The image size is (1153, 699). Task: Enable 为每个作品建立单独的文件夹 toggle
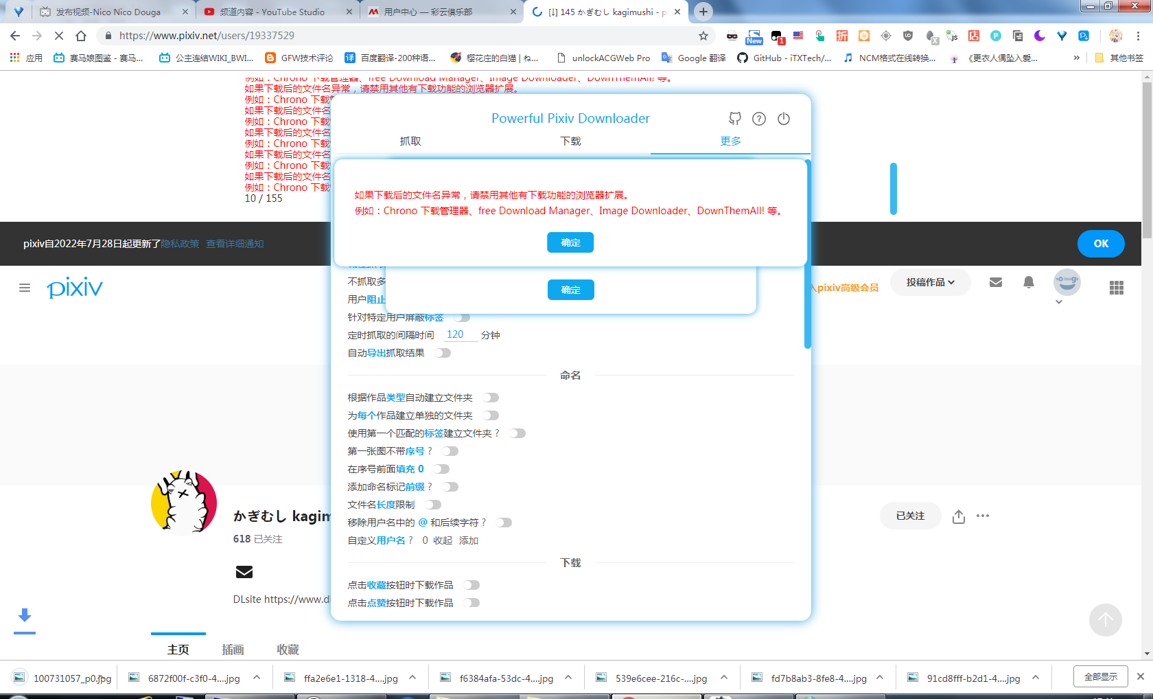pos(491,415)
